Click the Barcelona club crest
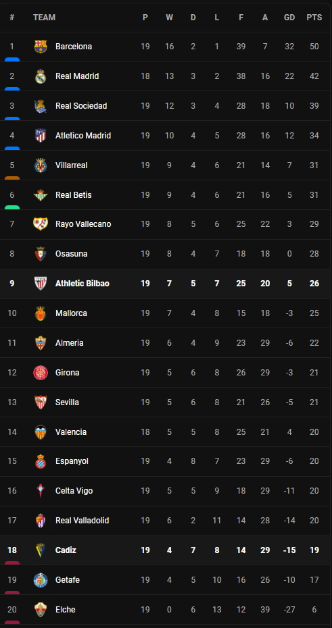The width and height of the screenshot is (332, 628). (41, 47)
